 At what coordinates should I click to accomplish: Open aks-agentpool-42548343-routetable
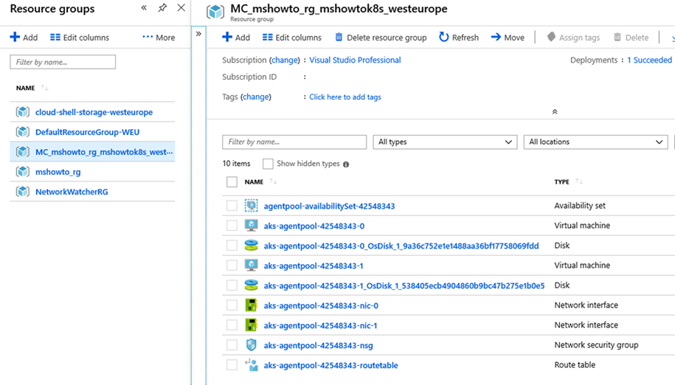330,365
